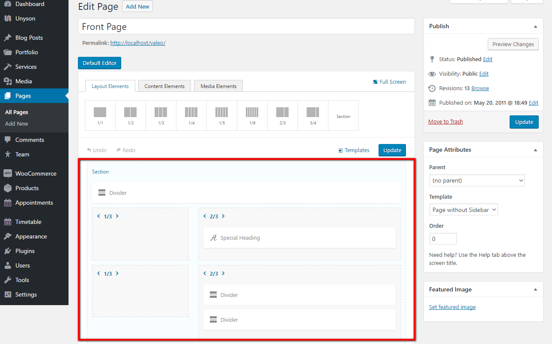Collapse the Featured Image panel
Screen dimensions: 552x344
click(535, 290)
